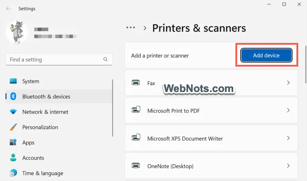Screen dimensions: 307x181
Task: Select Bluetooth & devices category
Action: point(59,96)
